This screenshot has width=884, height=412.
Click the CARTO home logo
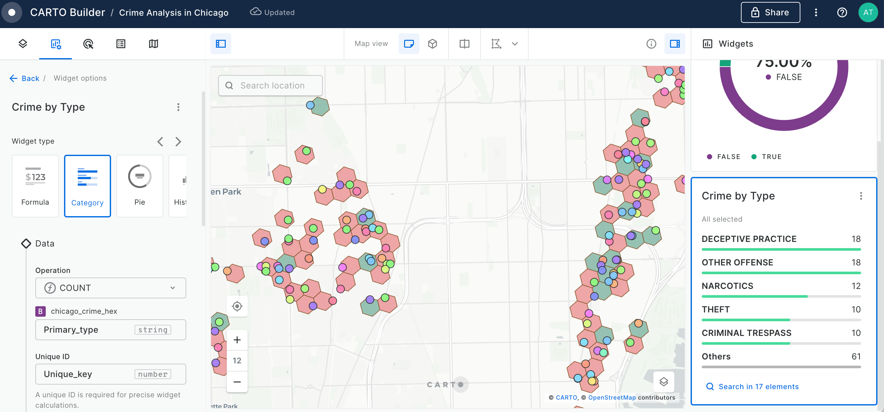point(12,12)
